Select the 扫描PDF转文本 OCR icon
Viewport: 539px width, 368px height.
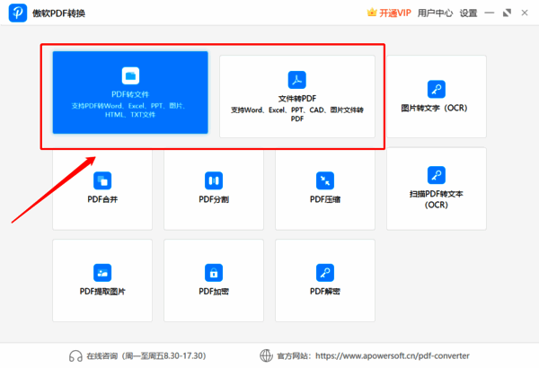(x=437, y=175)
